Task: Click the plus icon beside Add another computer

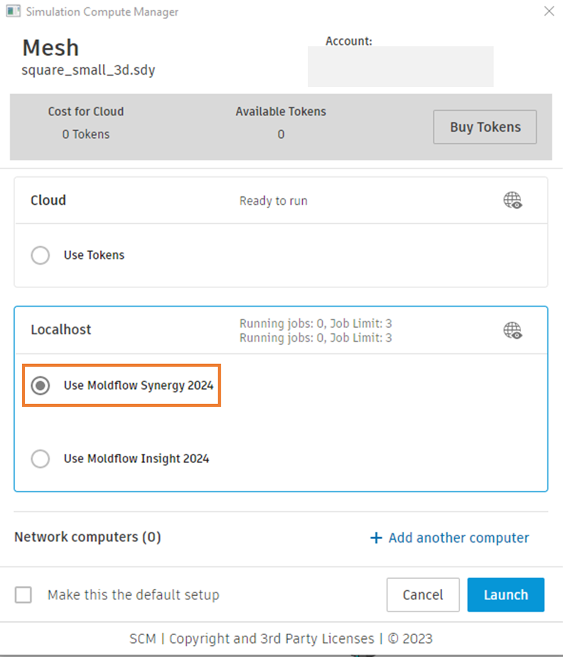Action: 376,537
